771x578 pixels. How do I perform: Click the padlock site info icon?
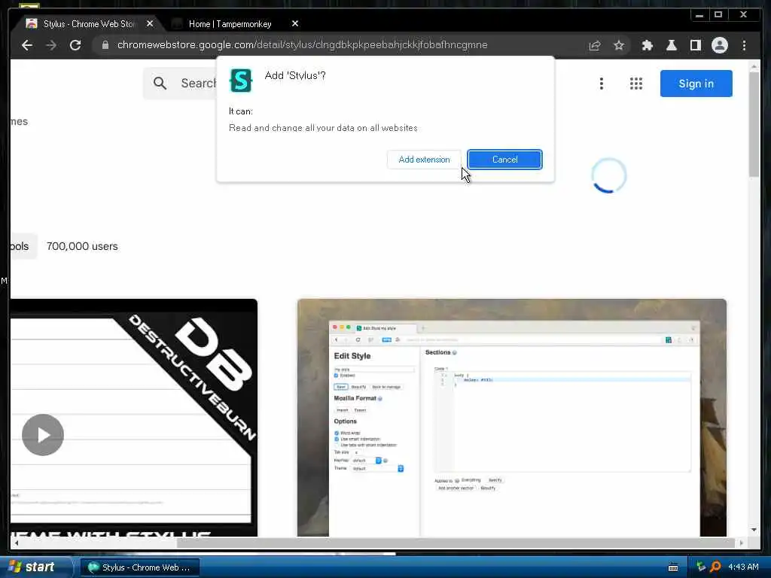point(105,44)
